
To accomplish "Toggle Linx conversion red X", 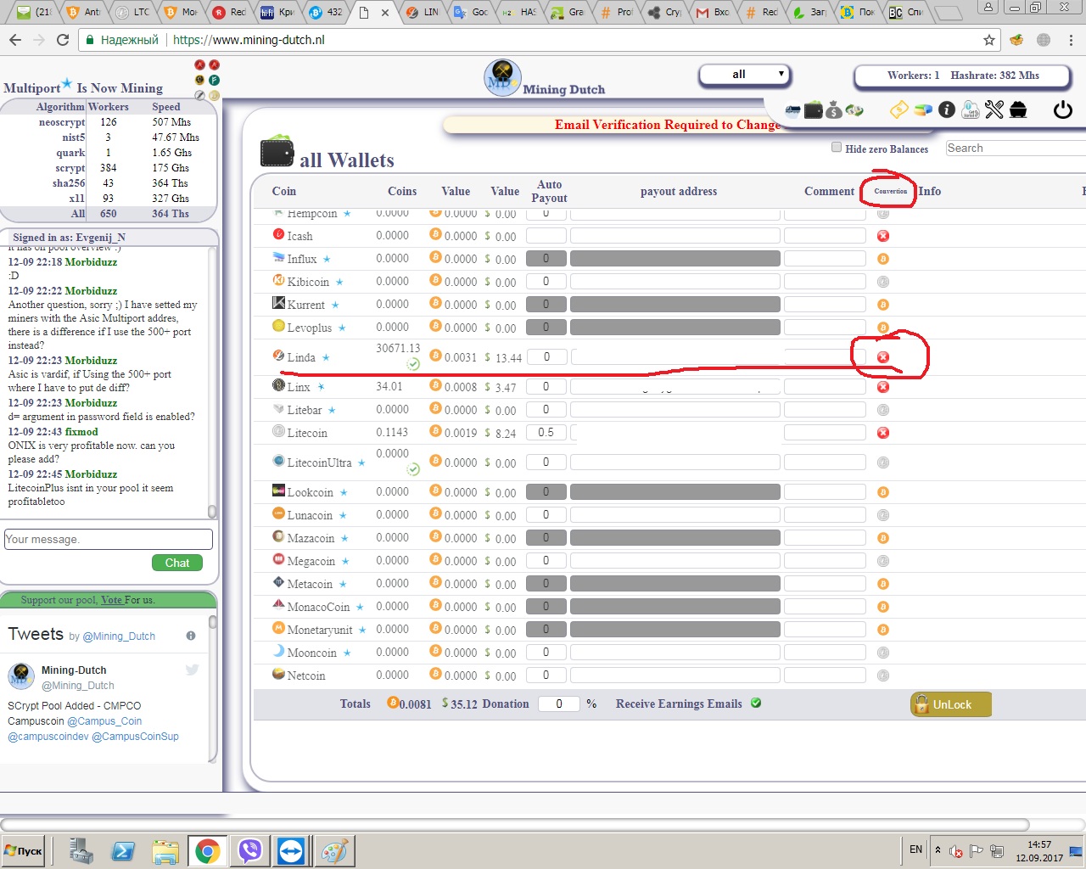I will (x=882, y=387).
